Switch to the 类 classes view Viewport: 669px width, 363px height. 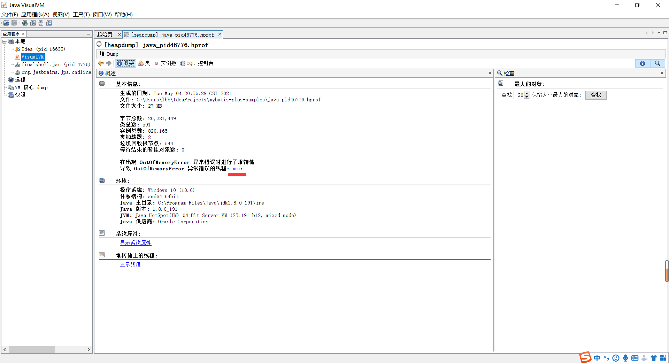[x=144, y=63]
